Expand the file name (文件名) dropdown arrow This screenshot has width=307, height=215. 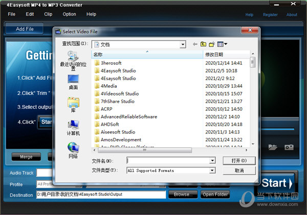click(212, 161)
